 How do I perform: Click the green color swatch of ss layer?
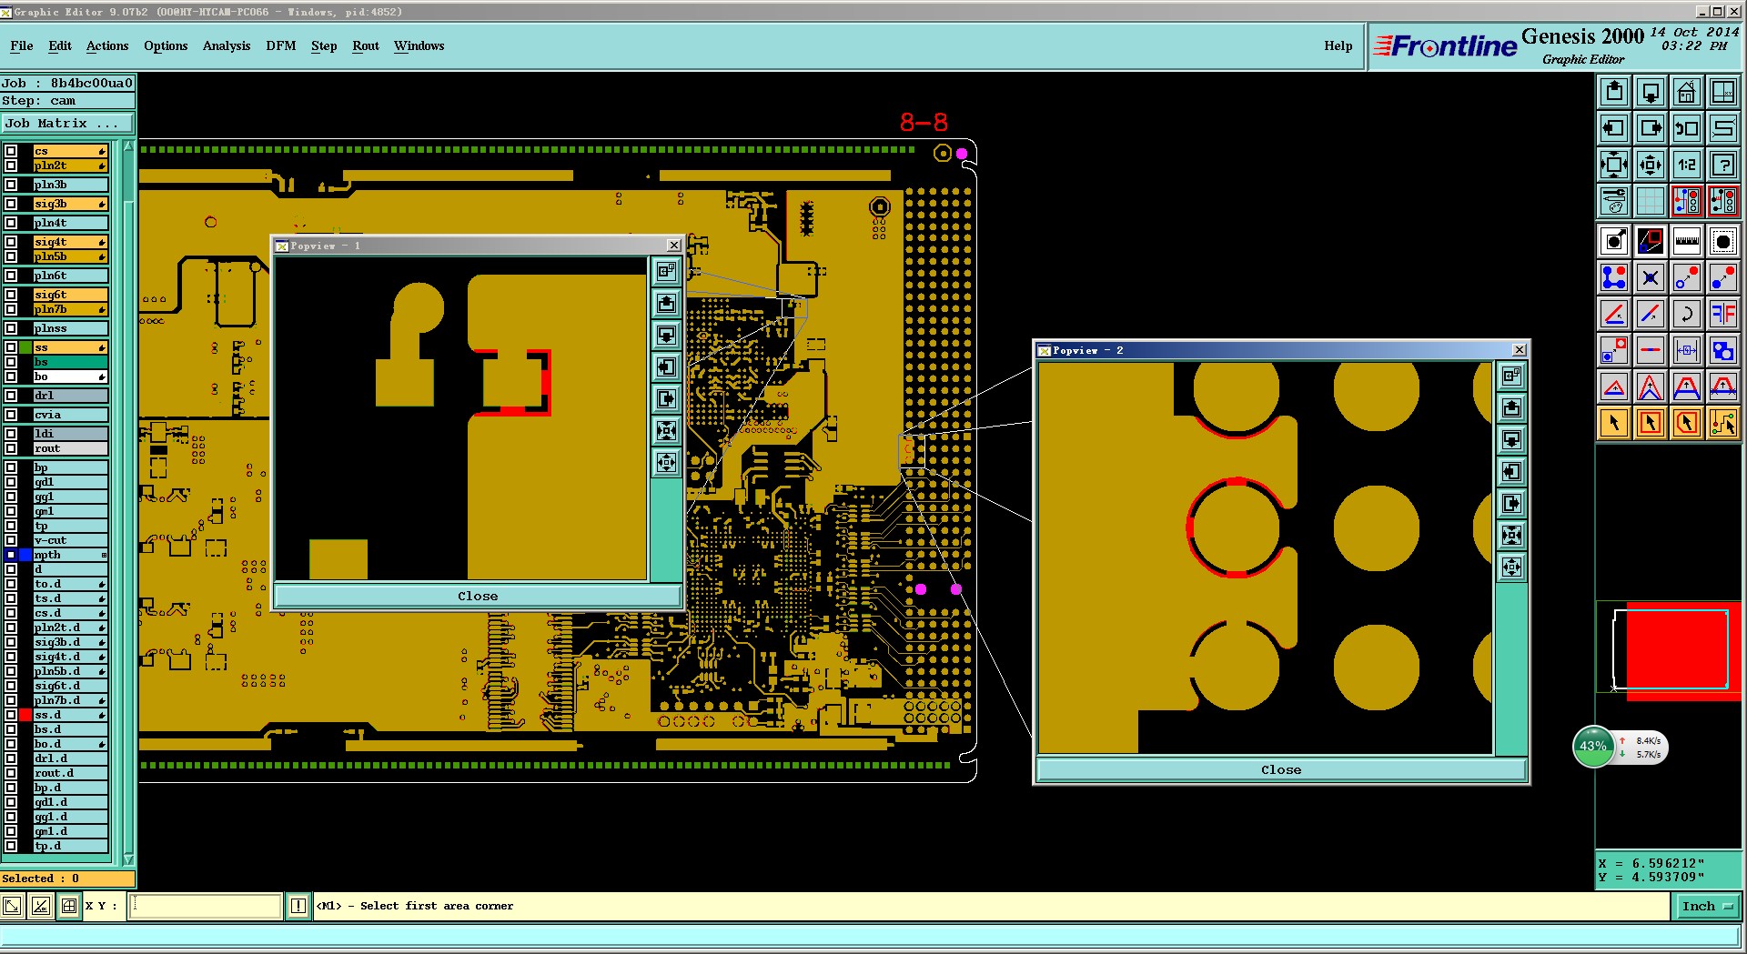[x=25, y=347]
